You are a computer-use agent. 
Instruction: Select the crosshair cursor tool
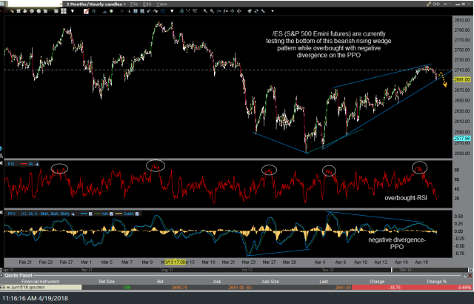click(x=122, y=11)
